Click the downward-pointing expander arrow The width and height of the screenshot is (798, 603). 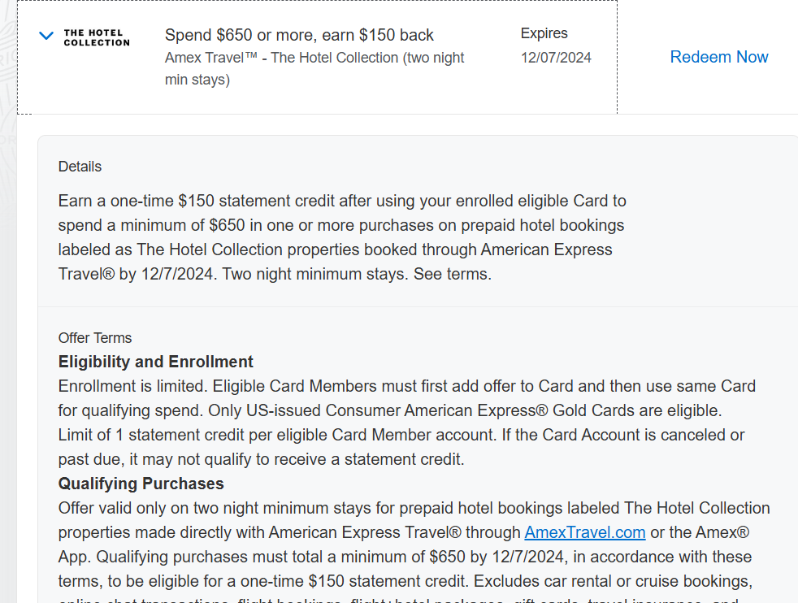coord(46,36)
